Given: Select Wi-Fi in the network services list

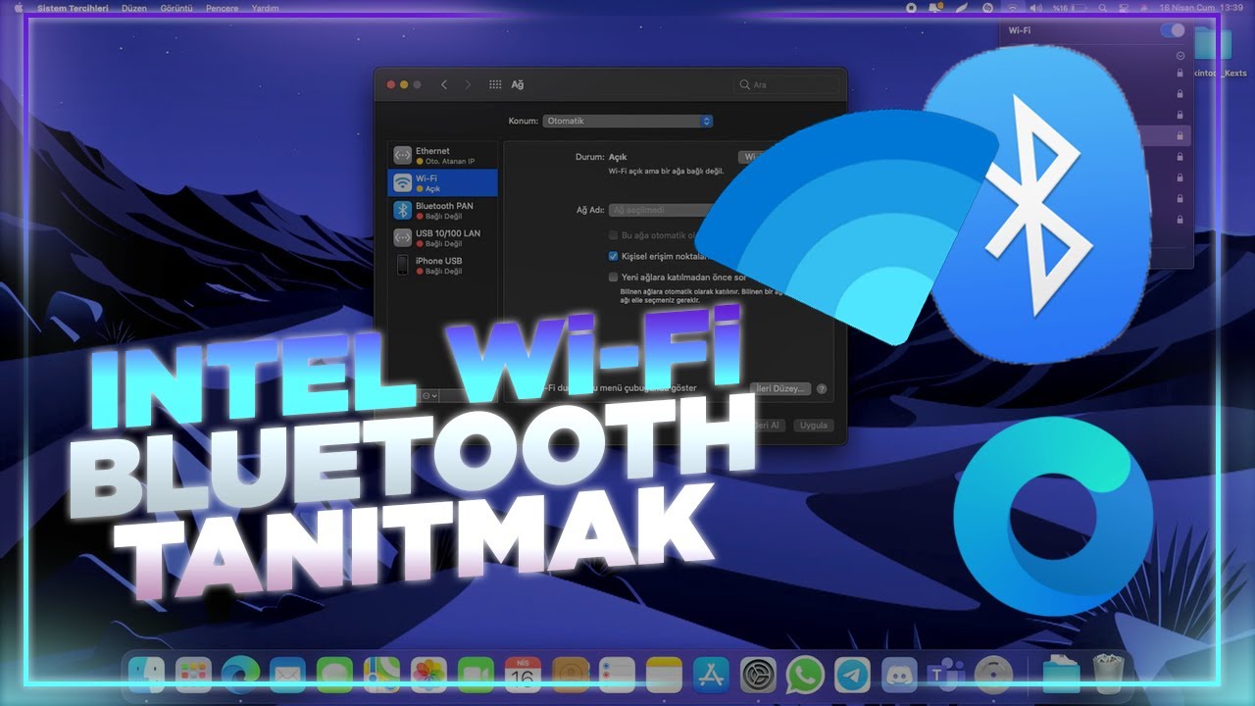Looking at the screenshot, I should tap(443, 182).
